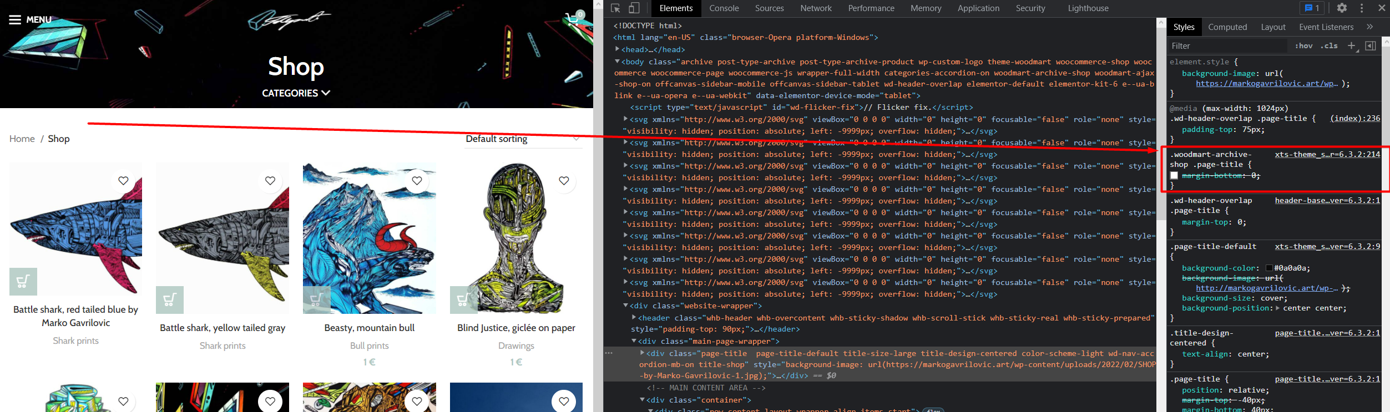Add Battle shark red tailed blue to cart
Image resolution: width=1390 pixels, height=412 pixels.
point(23,282)
